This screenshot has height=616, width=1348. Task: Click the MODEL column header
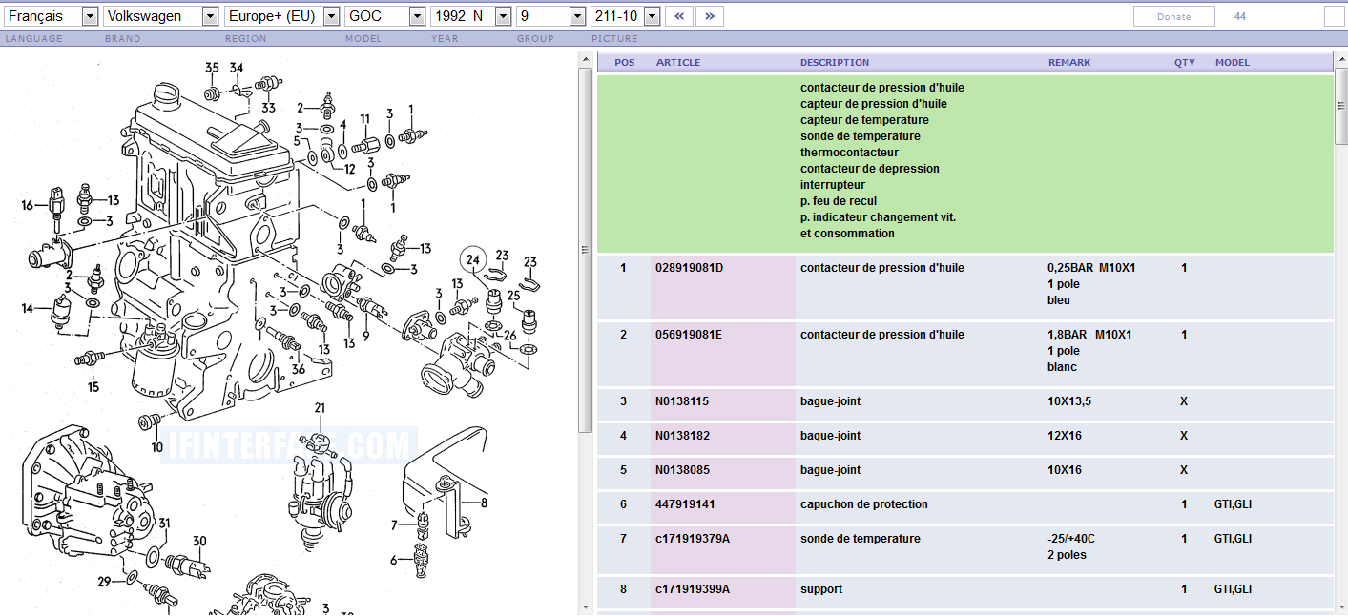click(1232, 62)
